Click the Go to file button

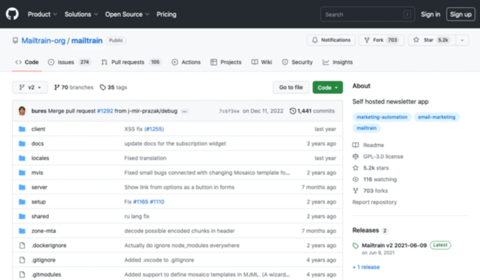291,87
